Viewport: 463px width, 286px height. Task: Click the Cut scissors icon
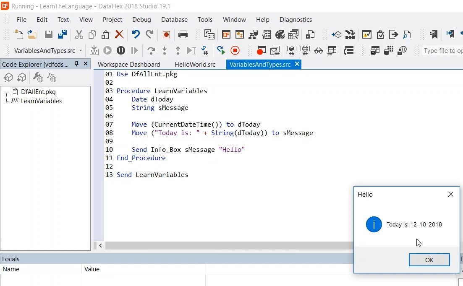tap(79, 34)
